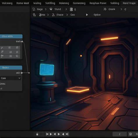Screen dimensions: 138x138
Task: Click the door handle light in the viewport
Action: [109, 77]
